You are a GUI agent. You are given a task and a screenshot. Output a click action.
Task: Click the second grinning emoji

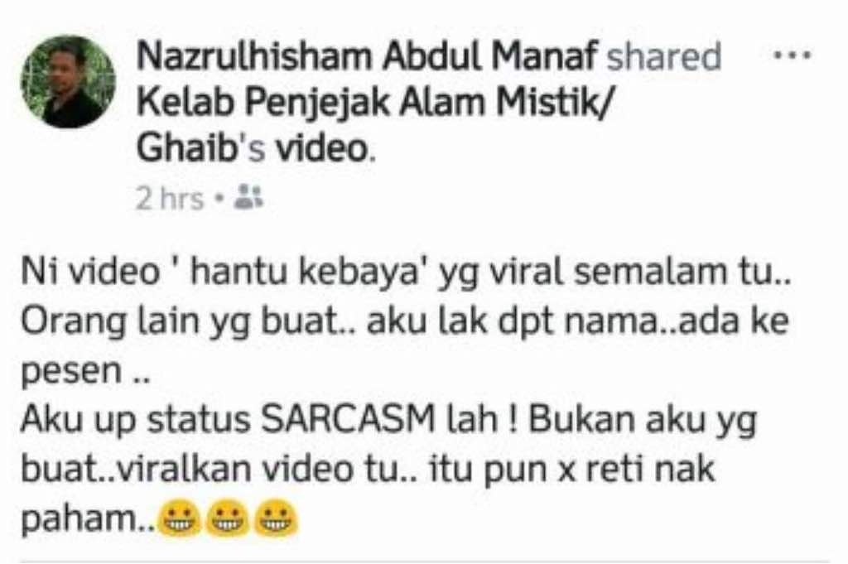coord(229,518)
